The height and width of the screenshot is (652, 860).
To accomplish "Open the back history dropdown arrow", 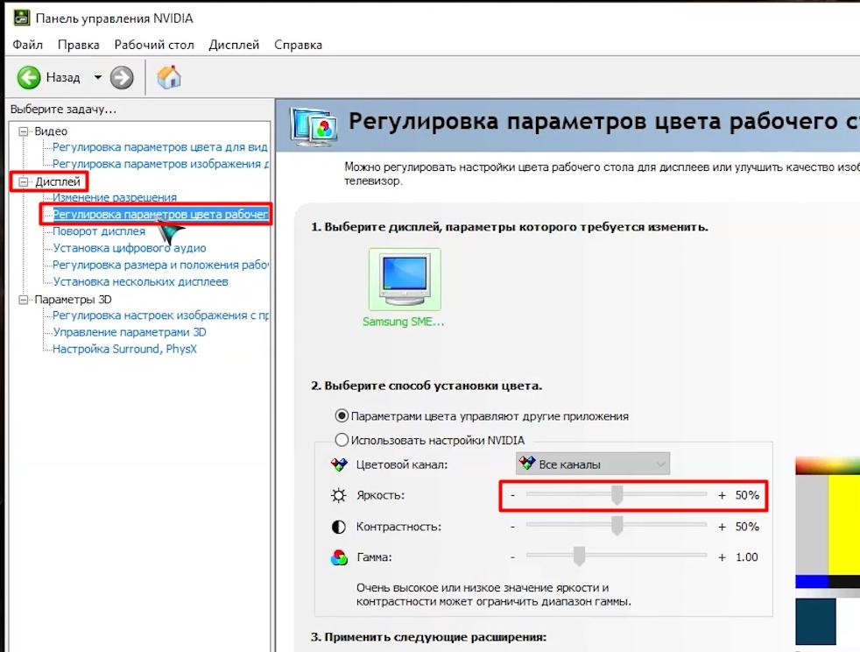I will [97, 77].
